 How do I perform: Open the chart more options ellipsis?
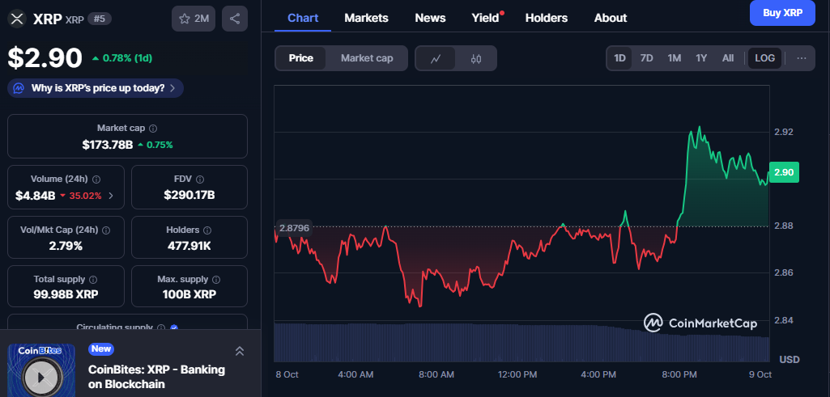click(x=801, y=58)
